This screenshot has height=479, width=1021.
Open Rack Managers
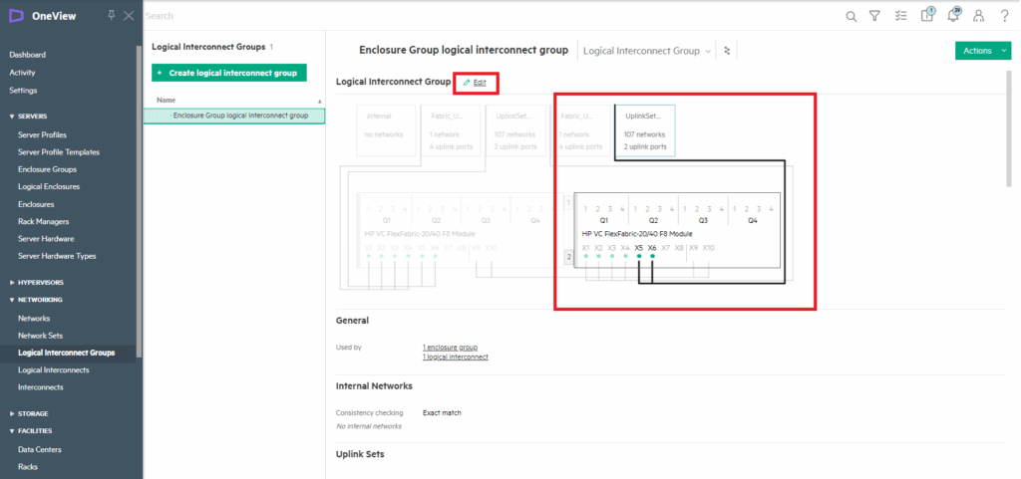pyautogui.click(x=43, y=222)
